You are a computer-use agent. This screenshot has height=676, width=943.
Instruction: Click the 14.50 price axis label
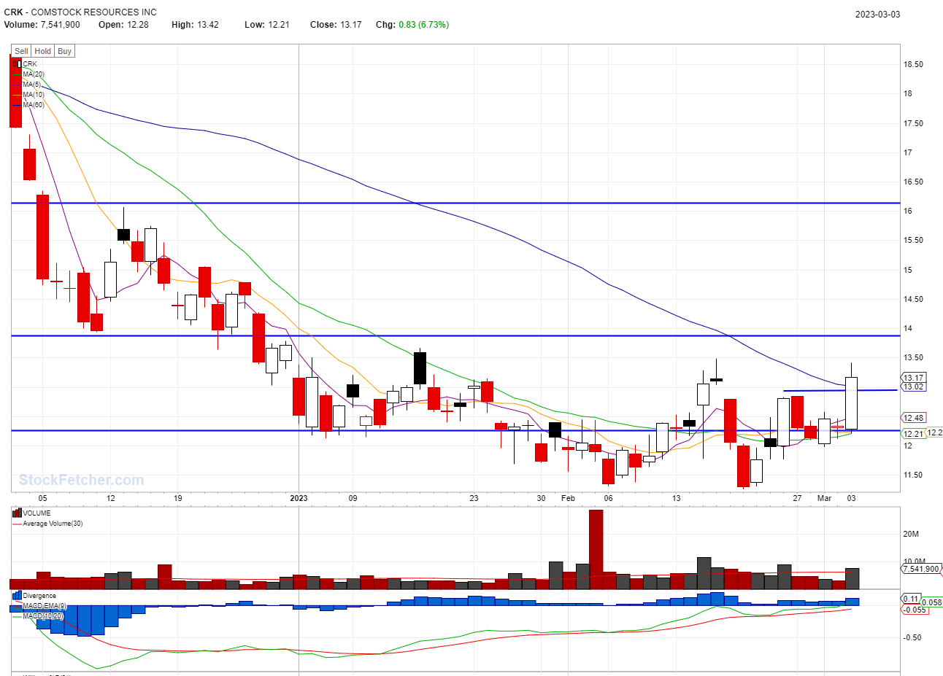click(913, 299)
